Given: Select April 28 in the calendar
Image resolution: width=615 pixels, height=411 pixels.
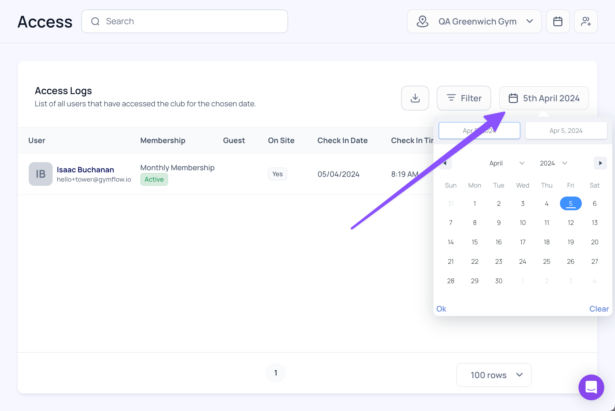Looking at the screenshot, I should point(451,281).
